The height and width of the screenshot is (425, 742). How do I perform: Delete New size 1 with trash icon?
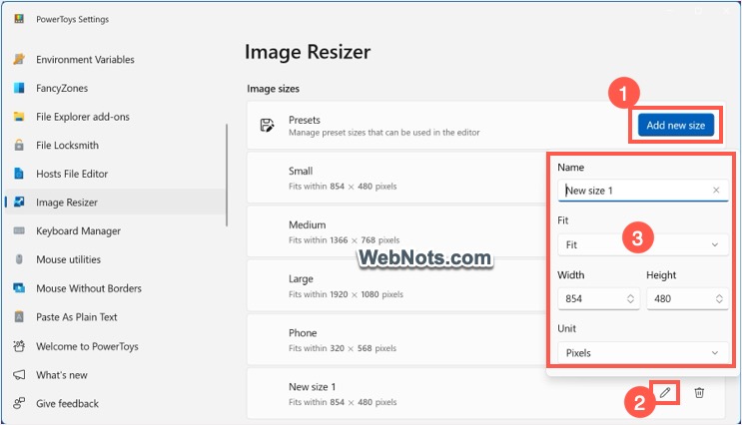point(699,392)
